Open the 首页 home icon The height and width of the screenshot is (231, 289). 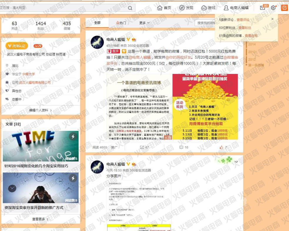(x=160, y=8)
